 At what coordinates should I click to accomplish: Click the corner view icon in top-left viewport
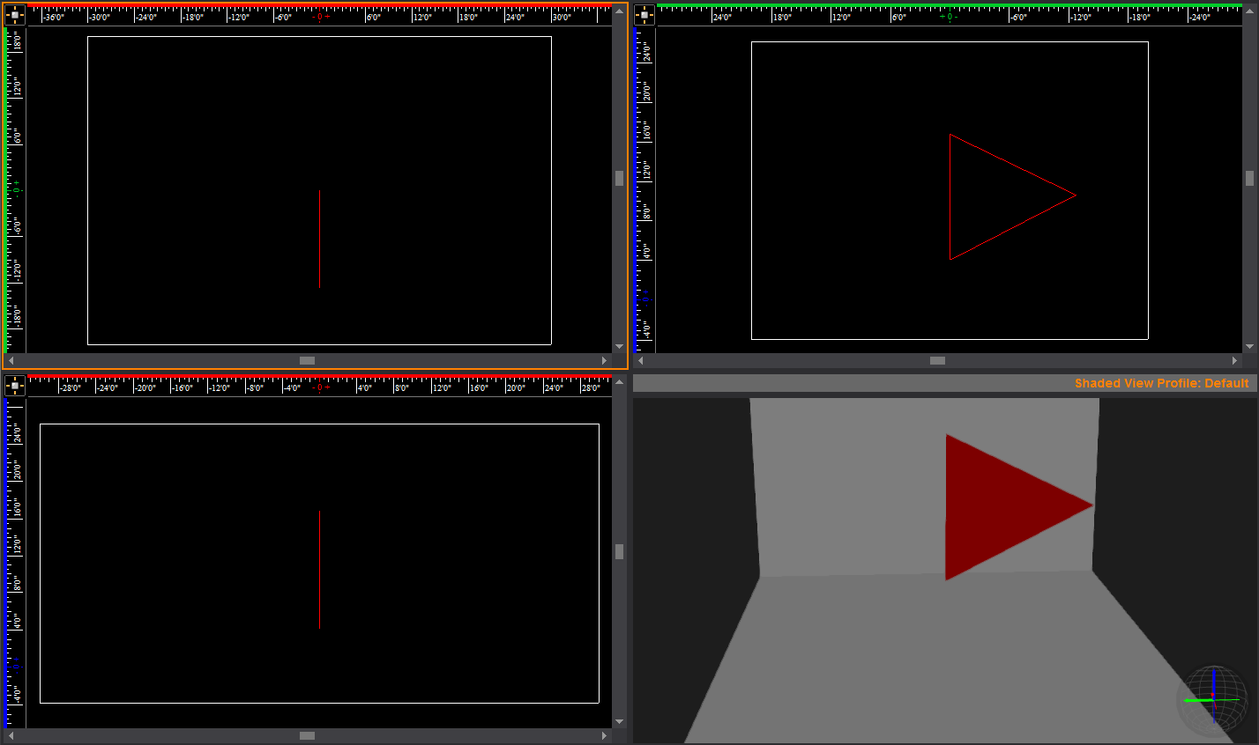coord(14,15)
